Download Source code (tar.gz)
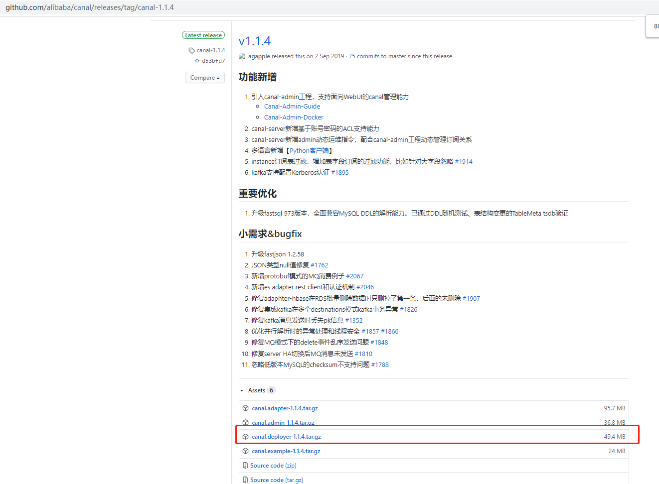 (x=277, y=480)
